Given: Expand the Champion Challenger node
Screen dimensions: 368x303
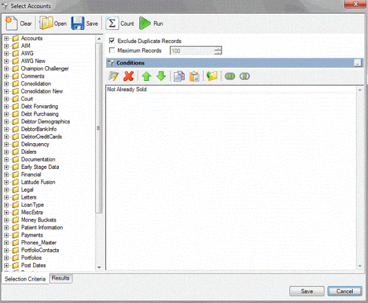Looking at the screenshot, I should tap(7, 69).
